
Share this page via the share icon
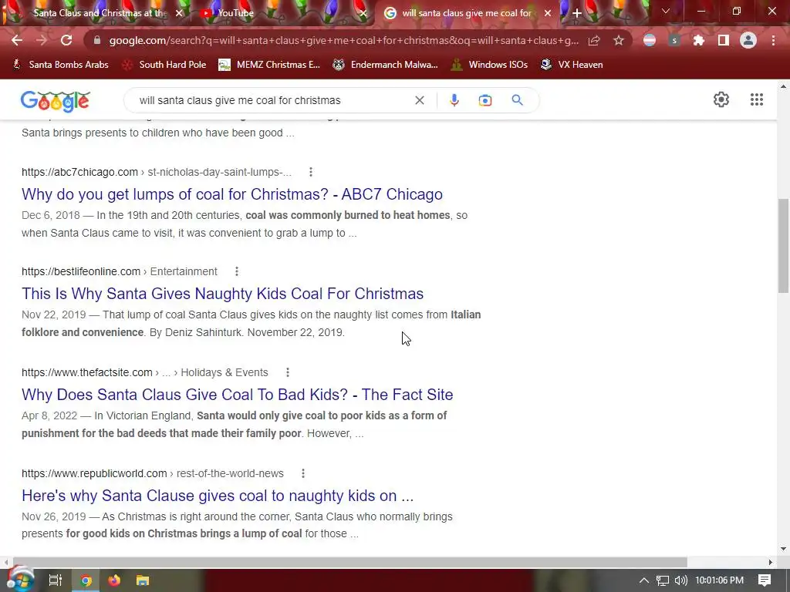pos(594,40)
